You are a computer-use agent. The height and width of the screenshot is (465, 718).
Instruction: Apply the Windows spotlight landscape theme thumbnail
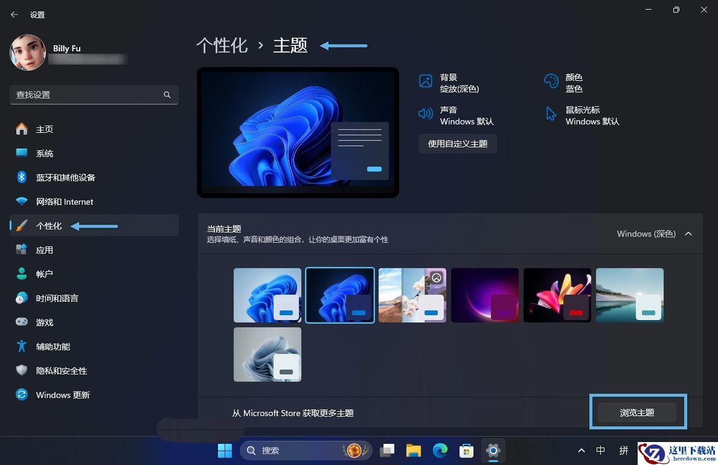coord(412,295)
